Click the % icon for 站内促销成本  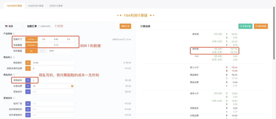coord(28,109)
